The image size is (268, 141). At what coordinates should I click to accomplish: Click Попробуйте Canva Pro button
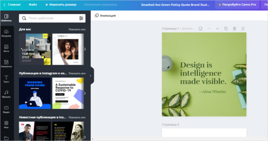[x=237, y=4]
